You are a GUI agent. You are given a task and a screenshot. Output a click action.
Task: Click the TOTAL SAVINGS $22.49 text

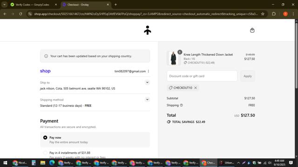(x=189, y=122)
